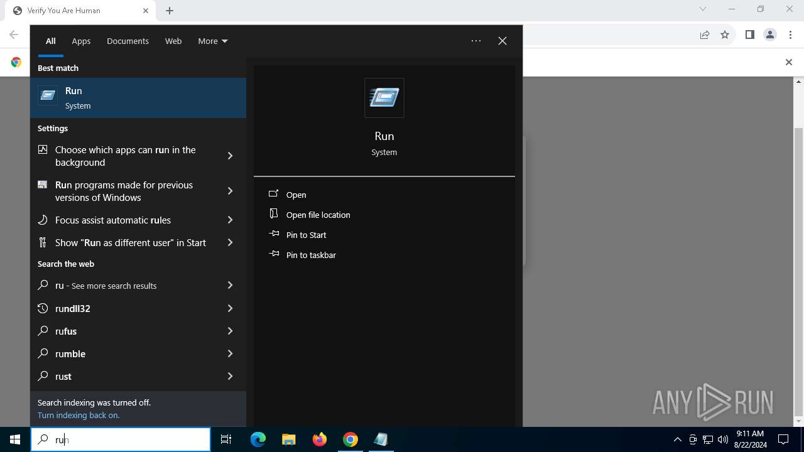Open notification center icon

pyautogui.click(x=783, y=439)
